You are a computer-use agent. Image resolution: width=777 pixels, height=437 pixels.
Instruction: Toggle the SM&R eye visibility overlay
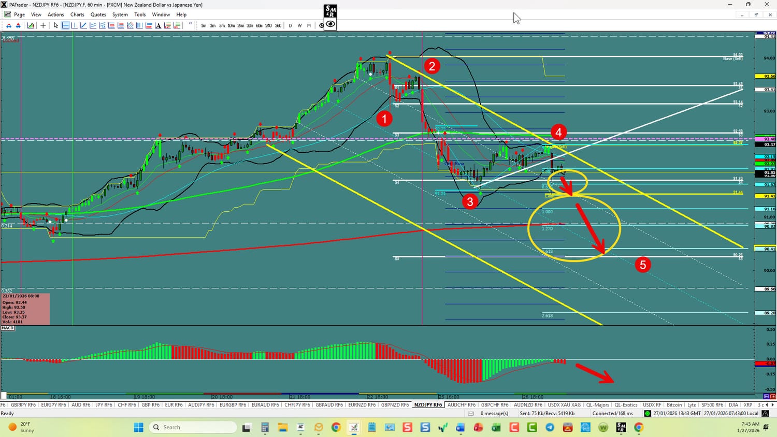330,24
